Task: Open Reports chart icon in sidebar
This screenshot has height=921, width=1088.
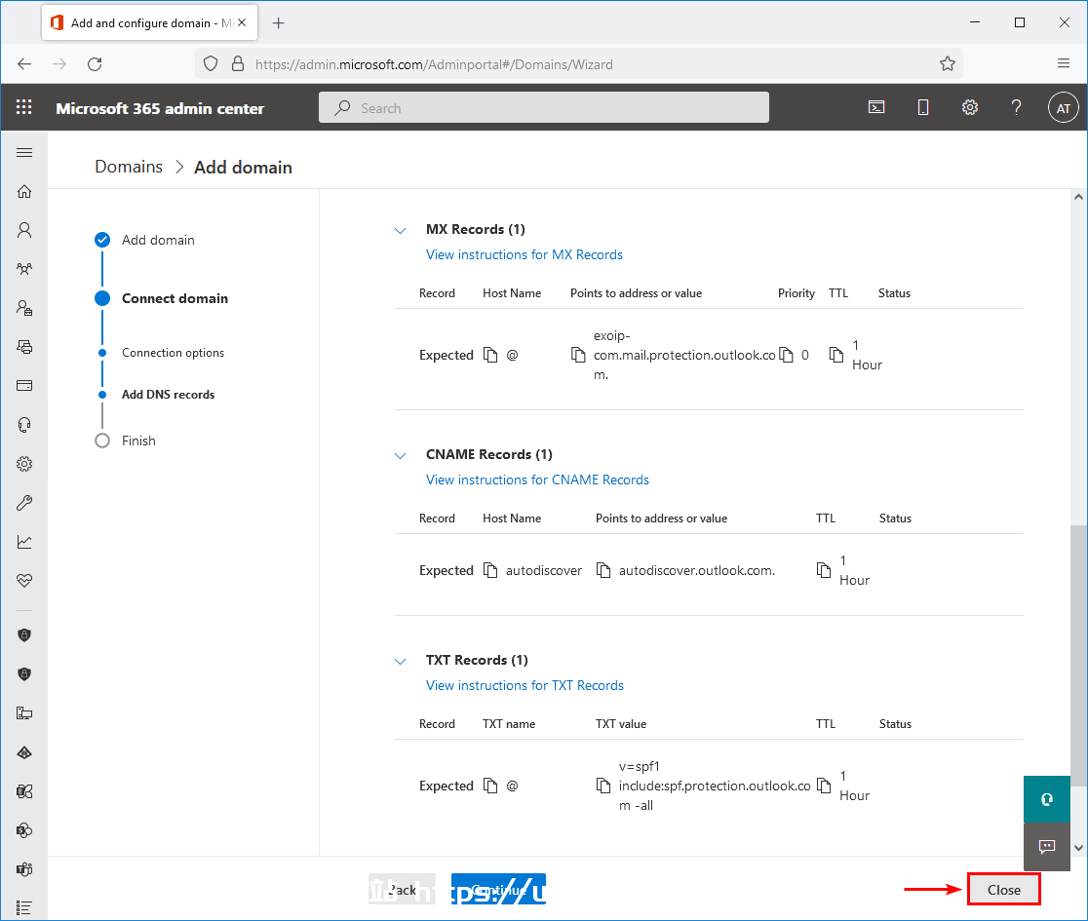Action: (x=24, y=542)
